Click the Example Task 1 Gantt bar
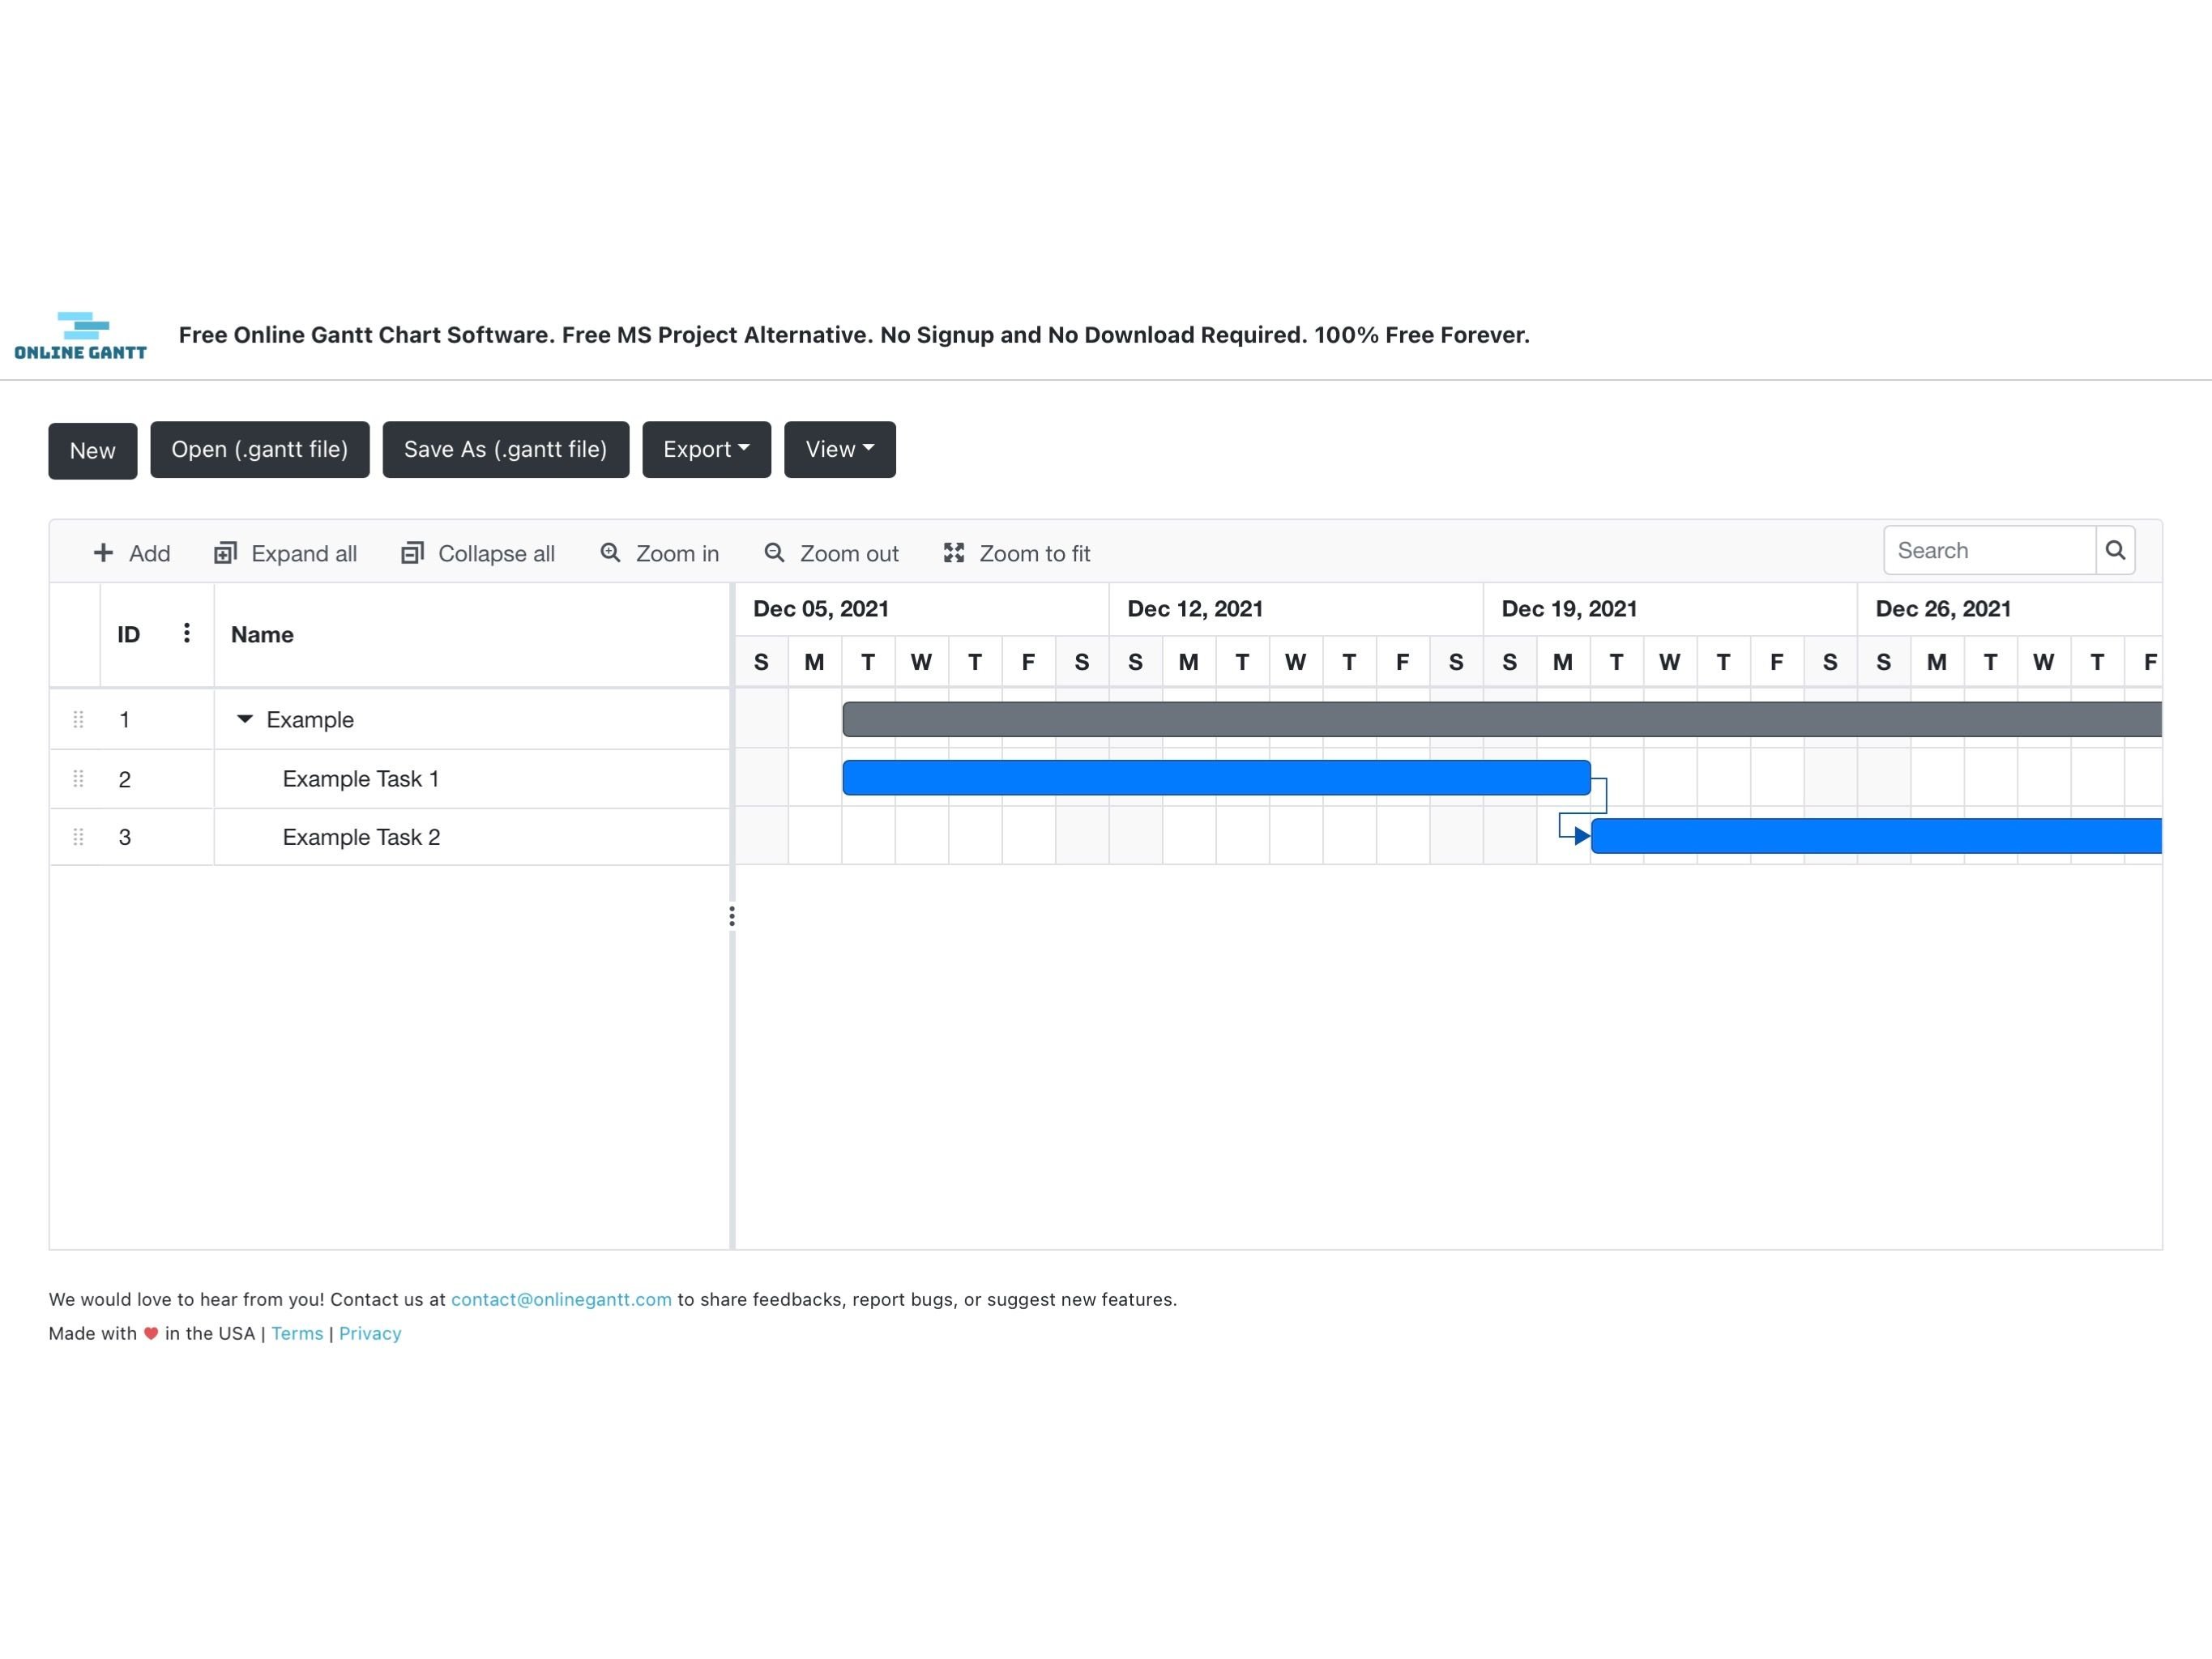Viewport: 2212px width, 1659px height. coord(1215,777)
